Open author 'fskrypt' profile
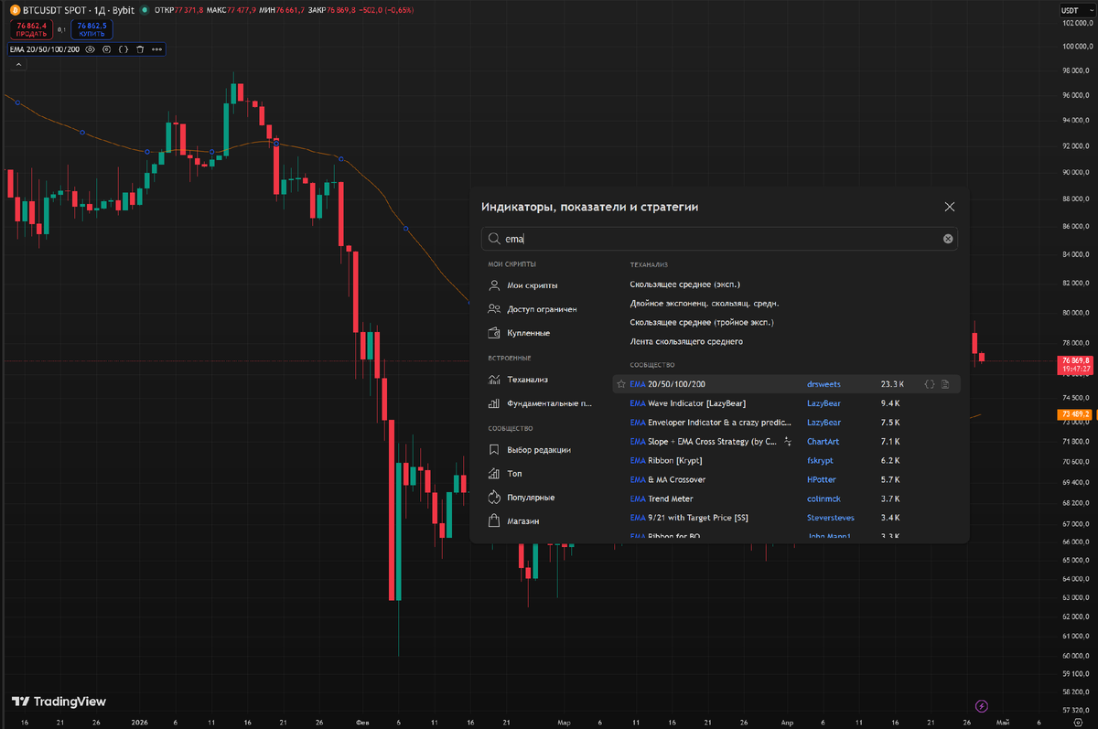This screenshot has width=1098, height=729. tap(821, 461)
